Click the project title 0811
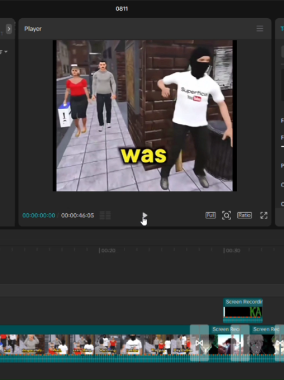 click(x=122, y=9)
